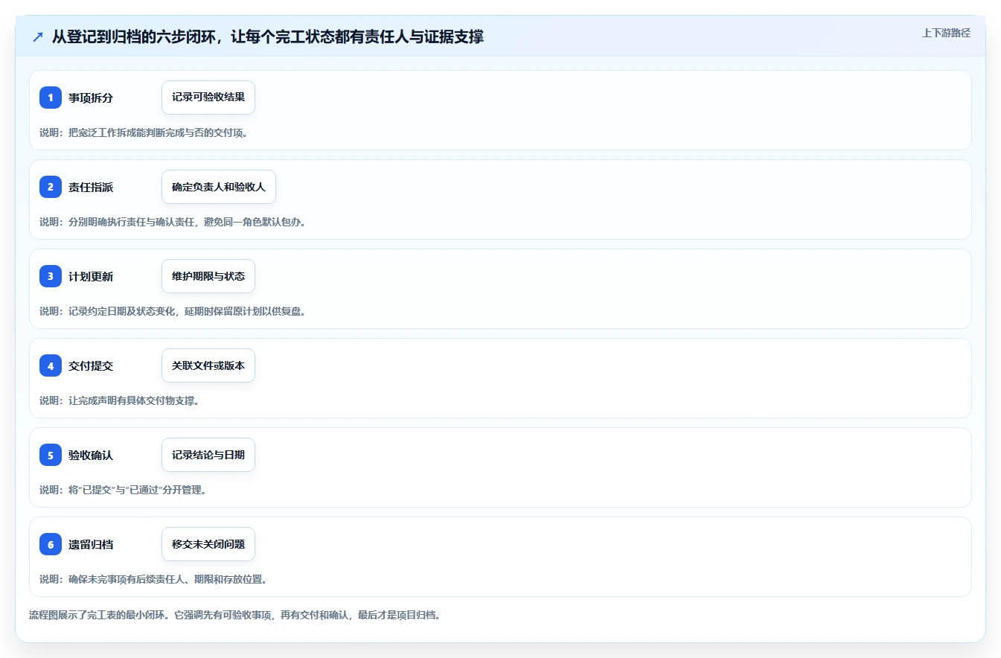Select the 计划更新 step title
The width and height of the screenshot is (1001, 658).
91,276
